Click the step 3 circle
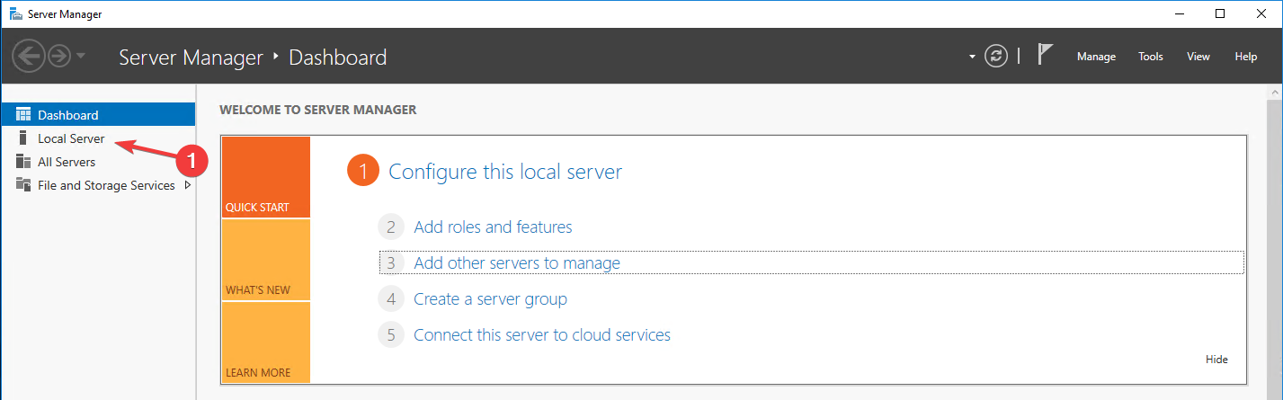 point(390,263)
